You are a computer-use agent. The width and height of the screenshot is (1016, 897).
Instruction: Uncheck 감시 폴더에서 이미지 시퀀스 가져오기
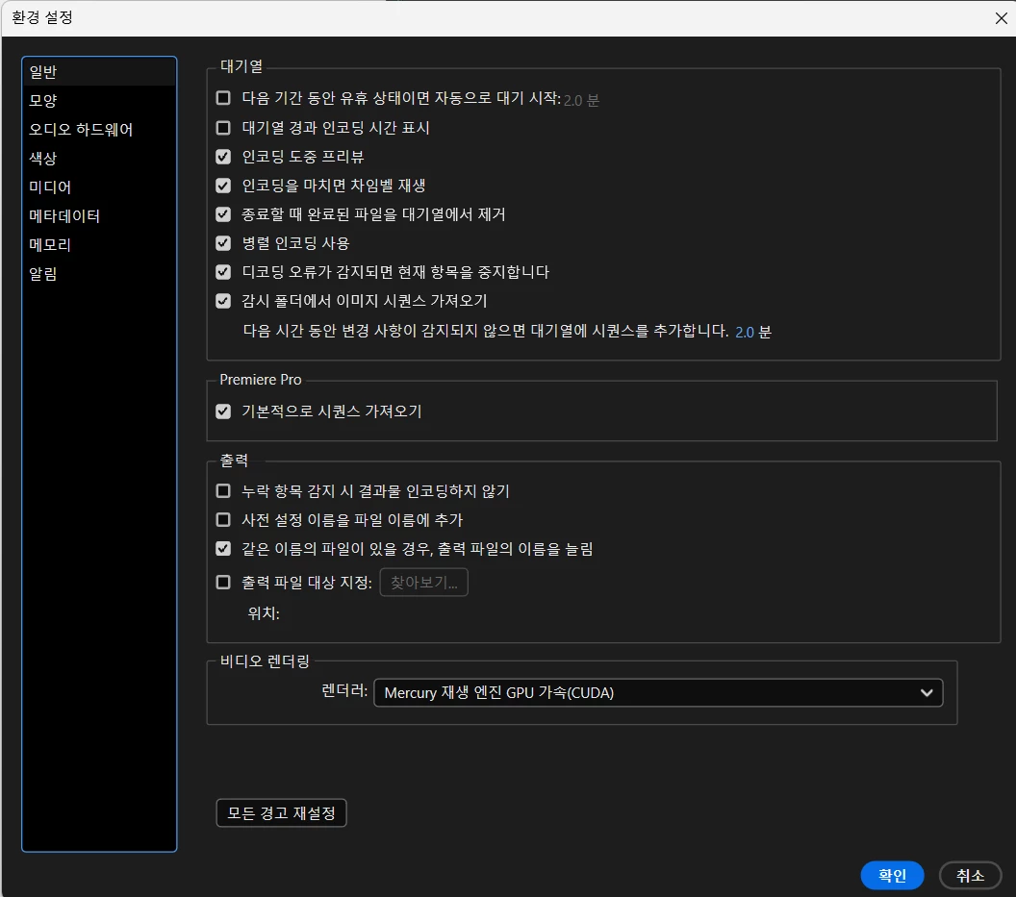pyautogui.click(x=223, y=301)
